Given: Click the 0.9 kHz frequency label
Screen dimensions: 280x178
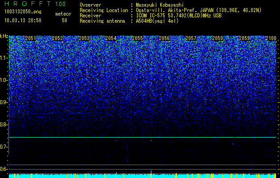Looking at the screenshot, I should pyautogui.click(x=4, y=102).
